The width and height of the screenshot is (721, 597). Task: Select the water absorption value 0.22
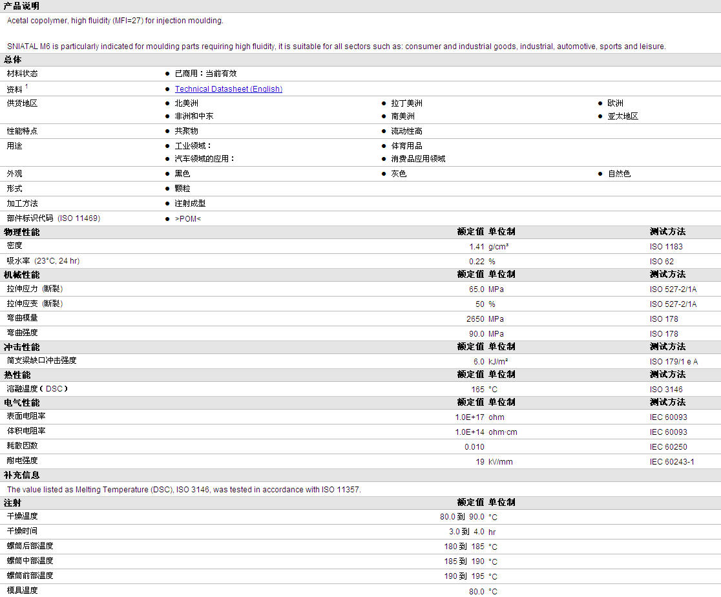tap(476, 261)
